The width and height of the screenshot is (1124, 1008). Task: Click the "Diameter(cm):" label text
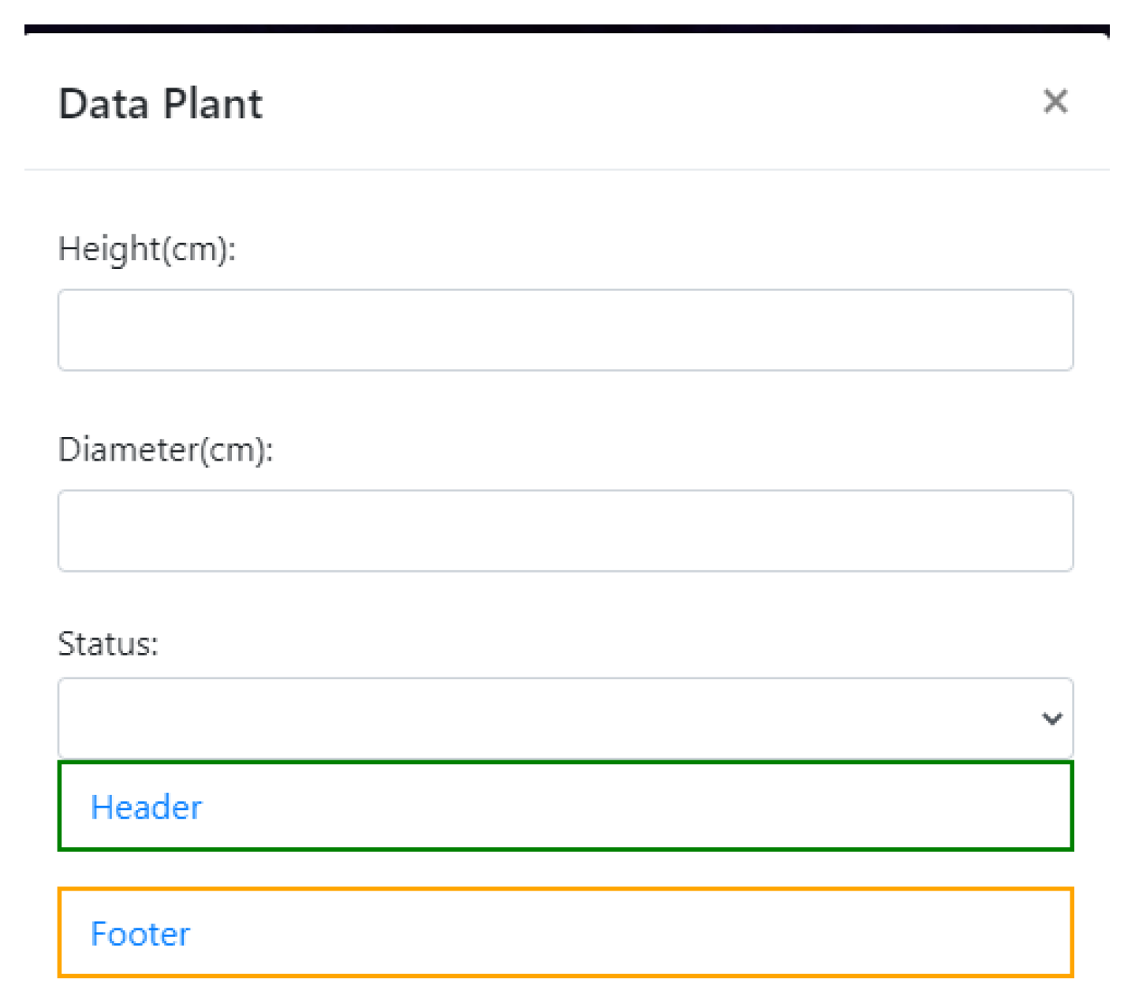click(x=166, y=450)
